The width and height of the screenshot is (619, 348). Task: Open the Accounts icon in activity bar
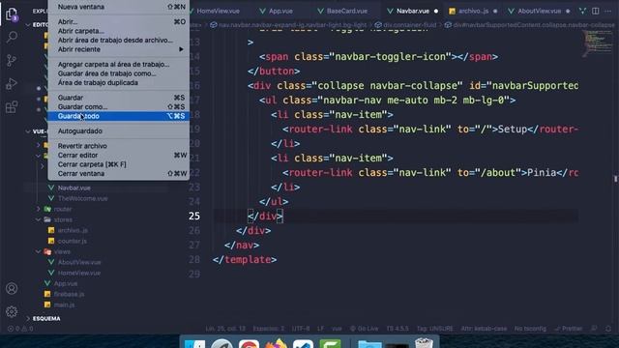pyautogui.click(x=12, y=288)
